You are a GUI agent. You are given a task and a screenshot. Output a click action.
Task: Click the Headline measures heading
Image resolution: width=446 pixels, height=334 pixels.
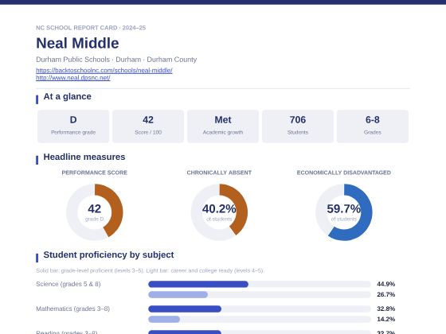point(84,157)
